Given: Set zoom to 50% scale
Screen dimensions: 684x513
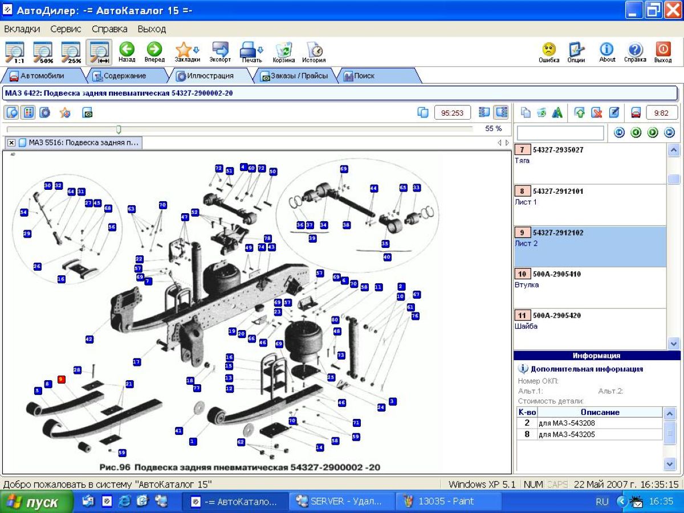Looking at the screenshot, I should click(43, 52).
